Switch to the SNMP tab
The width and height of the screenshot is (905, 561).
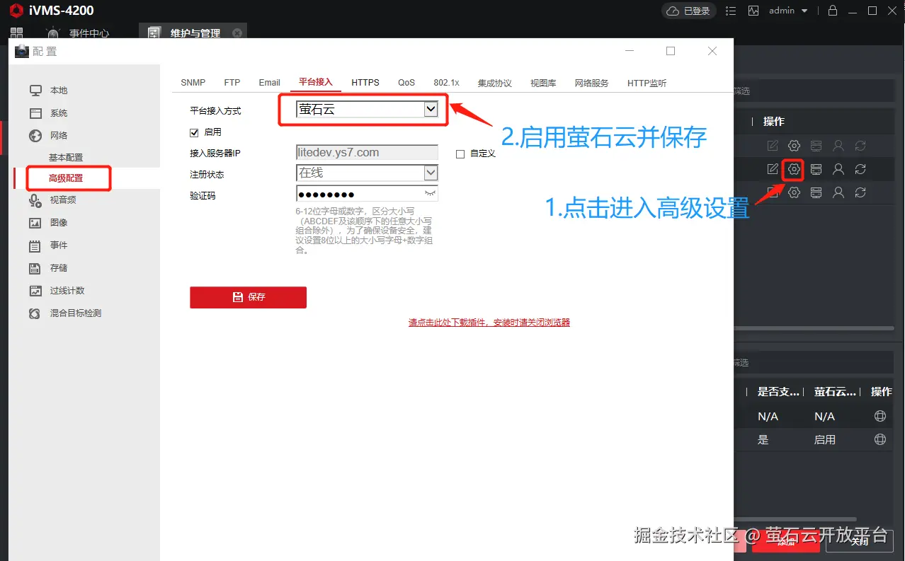click(193, 83)
